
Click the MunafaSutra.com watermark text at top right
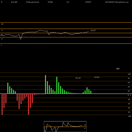tap(122, 2)
